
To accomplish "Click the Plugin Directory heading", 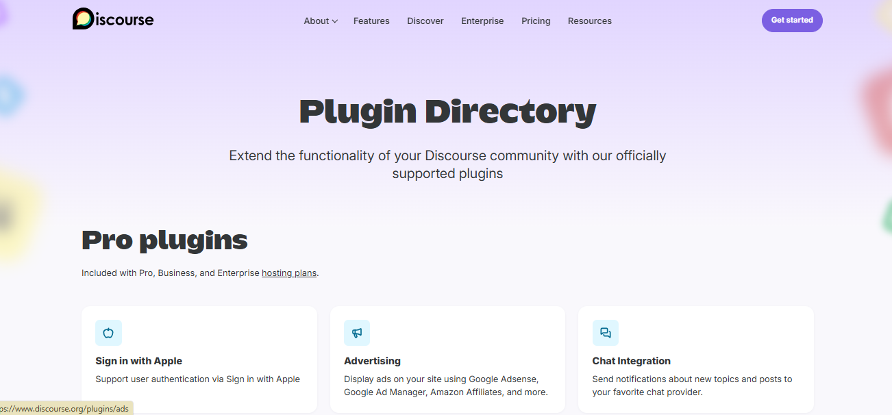I will point(447,112).
